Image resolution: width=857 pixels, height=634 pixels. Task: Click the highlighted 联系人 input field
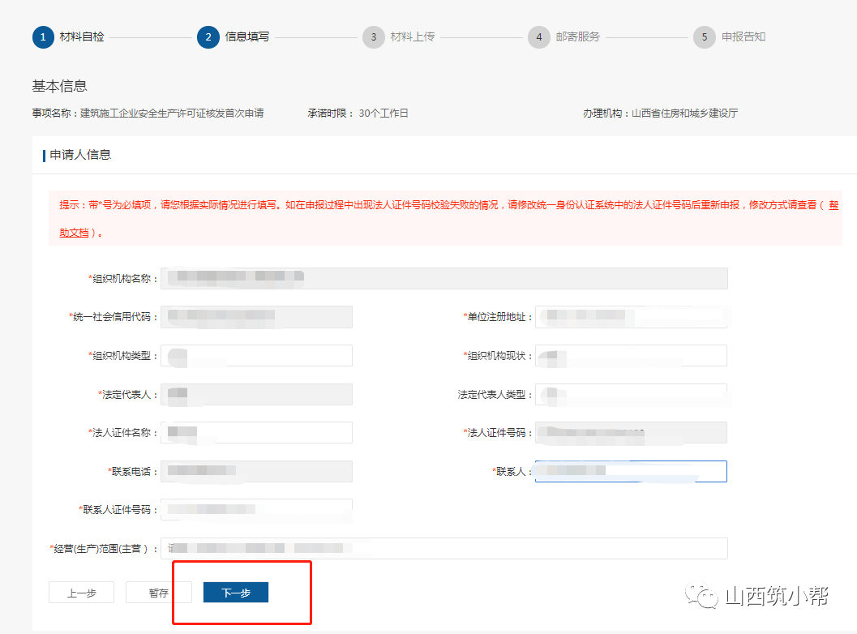[x=631, y=471]
